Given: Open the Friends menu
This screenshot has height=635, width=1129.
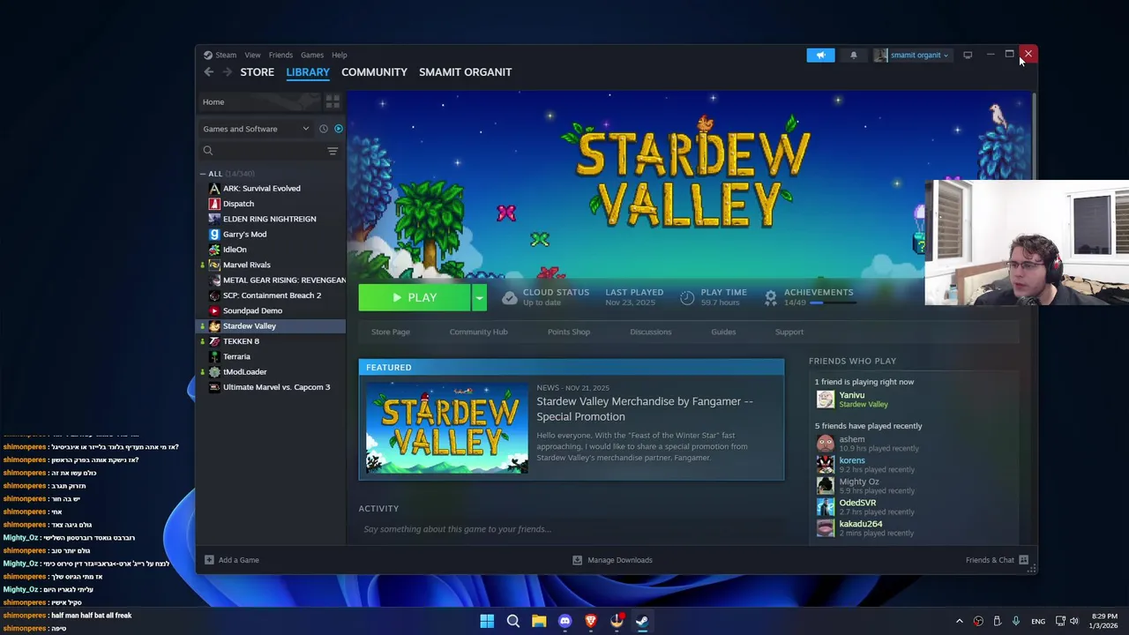Looking at the screenshot, I should click(x=280, y=55).
